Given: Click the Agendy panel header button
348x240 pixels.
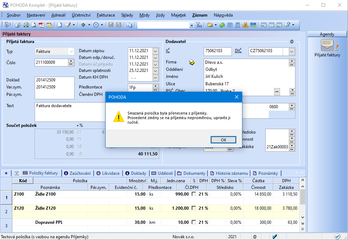Looking at the screenshot, I should pyautogui.click(x=327, y=34).
